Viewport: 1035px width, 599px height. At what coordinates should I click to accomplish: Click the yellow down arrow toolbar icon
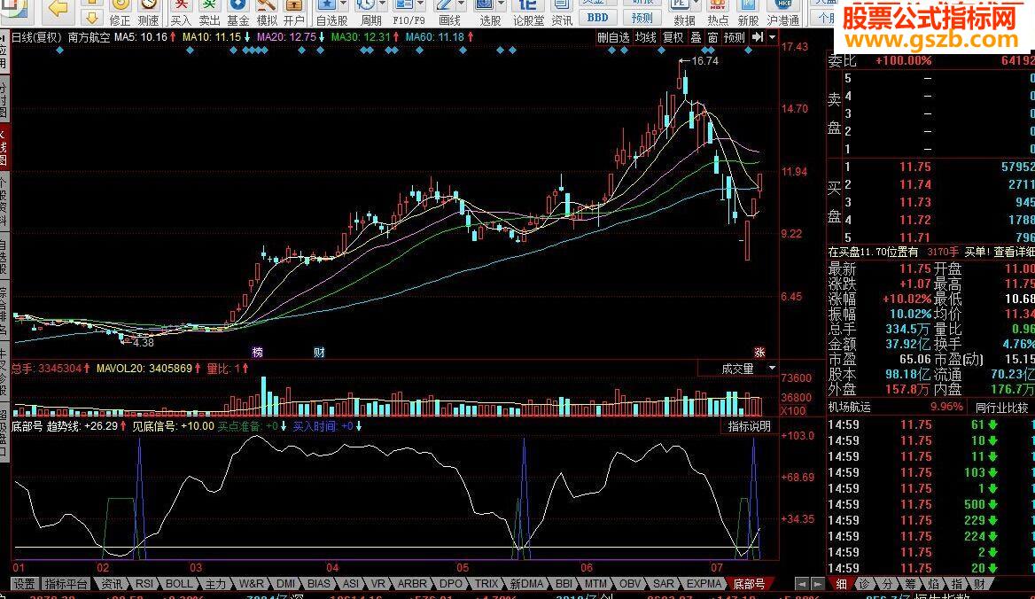pyautogui.click(x=92, y=19)
